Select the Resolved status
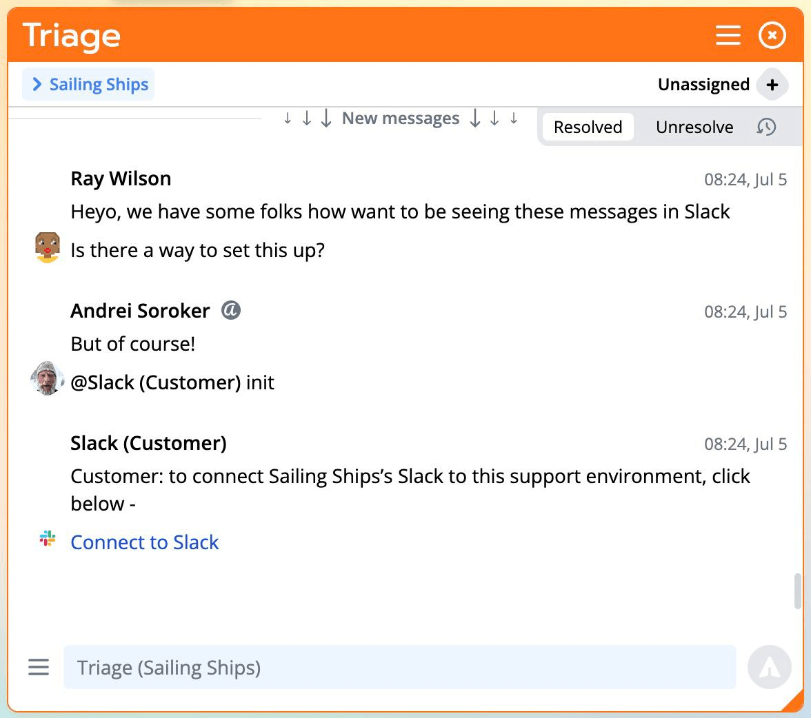The image size is (811, 718). tap(588, 127)
